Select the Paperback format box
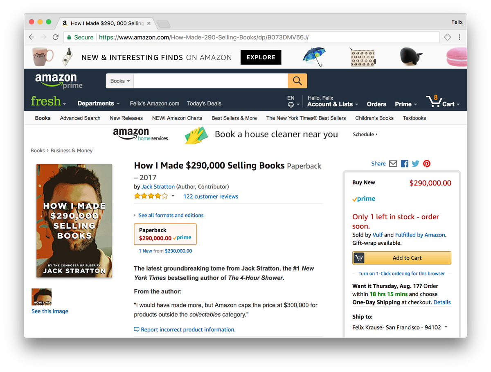This screenshot has width=491, height=372. [x=165, y=234]
